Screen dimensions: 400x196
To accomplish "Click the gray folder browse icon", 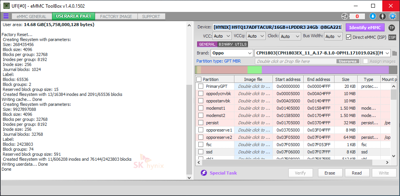I will (395, 53).
